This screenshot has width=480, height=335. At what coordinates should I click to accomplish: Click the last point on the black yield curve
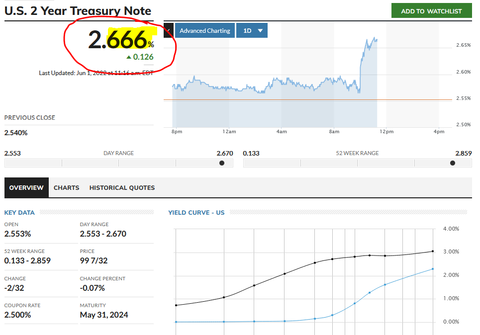coord(433,251)
